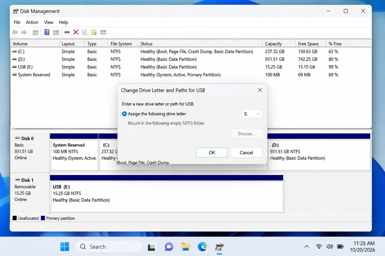Screen dimensions: 385x256
Task: Click the Status column header
Action: pyautogui.click(x=200, y=44)
